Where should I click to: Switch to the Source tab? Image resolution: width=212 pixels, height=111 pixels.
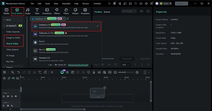(x=107, y=12)
